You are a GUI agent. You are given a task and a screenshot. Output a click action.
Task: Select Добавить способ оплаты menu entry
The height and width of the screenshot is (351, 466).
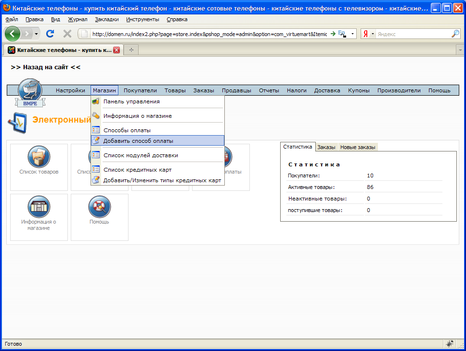tap(138, 141)
